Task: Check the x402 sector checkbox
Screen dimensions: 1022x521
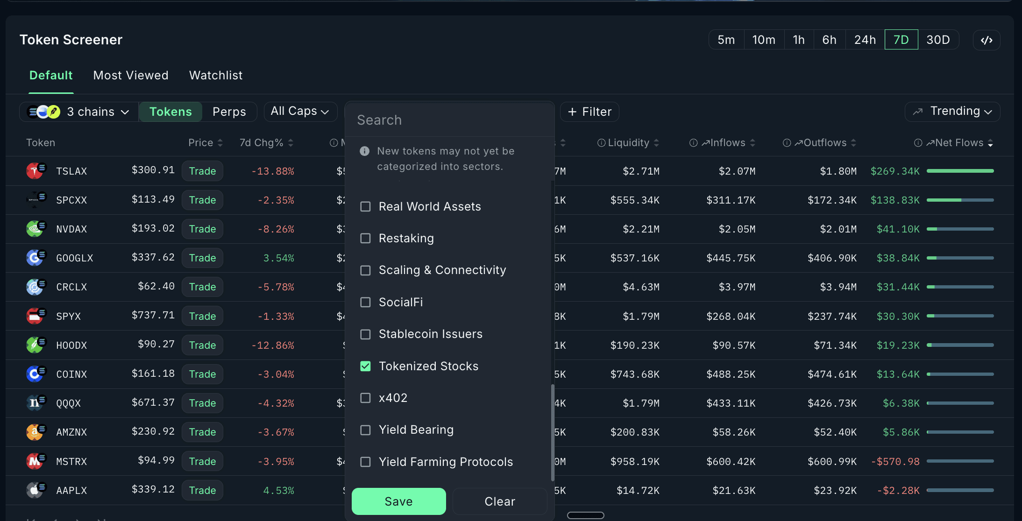Action: pos(366,398)
